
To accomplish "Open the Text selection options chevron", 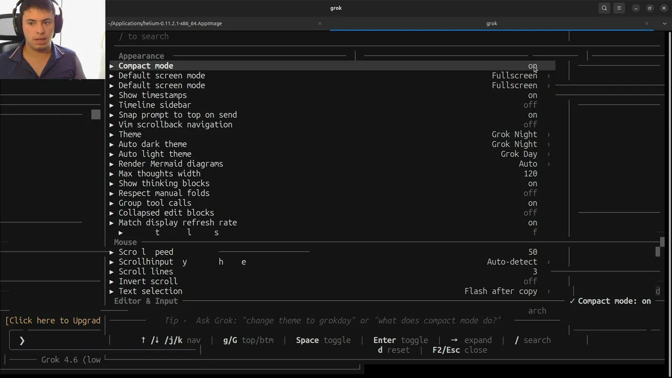I will (549, 291).
